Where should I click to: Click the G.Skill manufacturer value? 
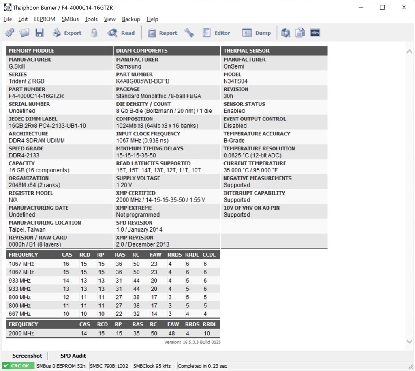coord(17,66)
